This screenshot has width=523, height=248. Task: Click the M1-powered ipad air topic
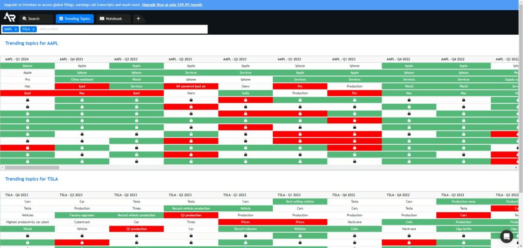click(191, 86)
